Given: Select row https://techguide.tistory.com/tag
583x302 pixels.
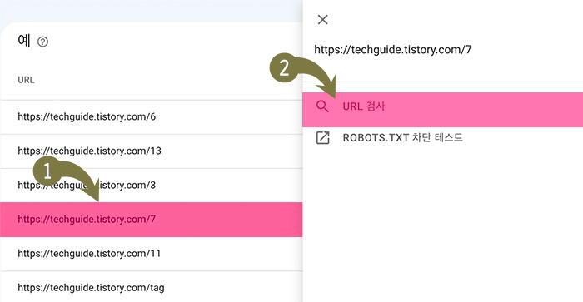Looking at the screenshot, I should [x=152, y=287].
